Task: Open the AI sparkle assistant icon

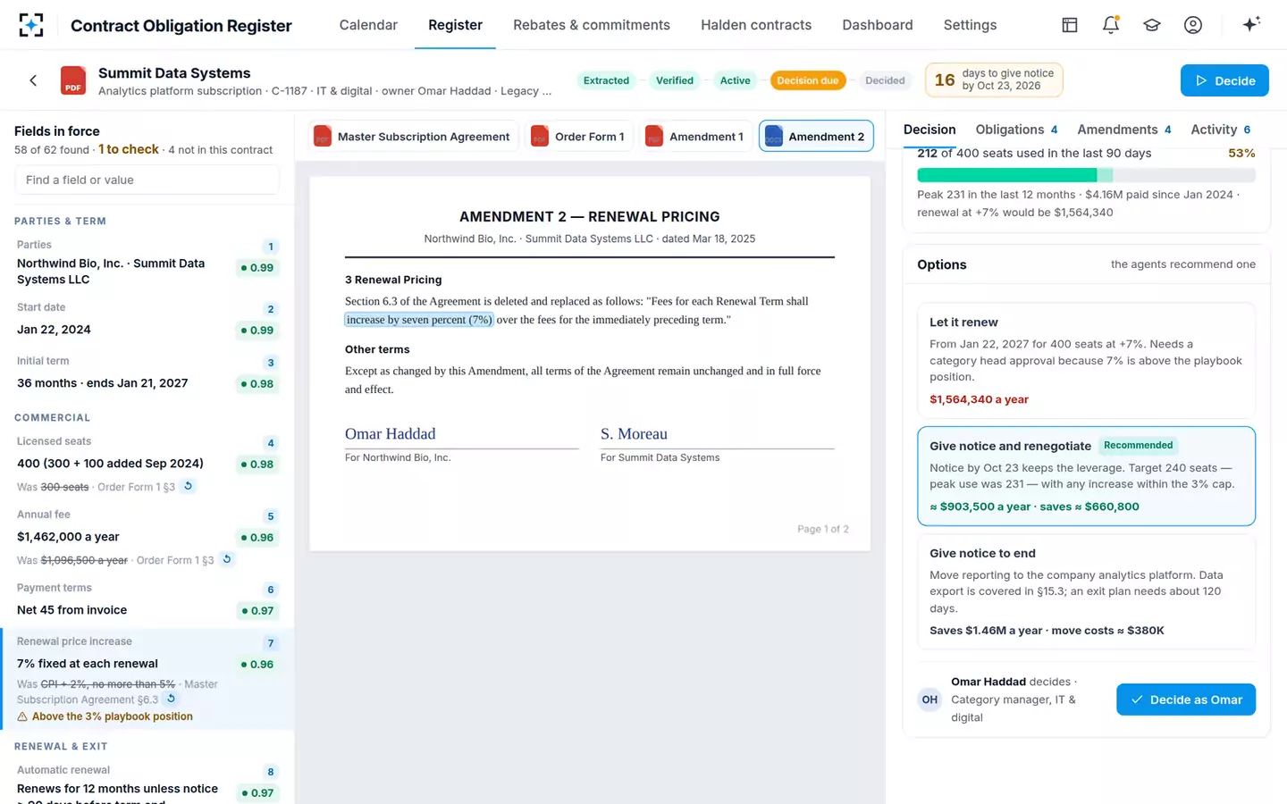Action: 1251,24
